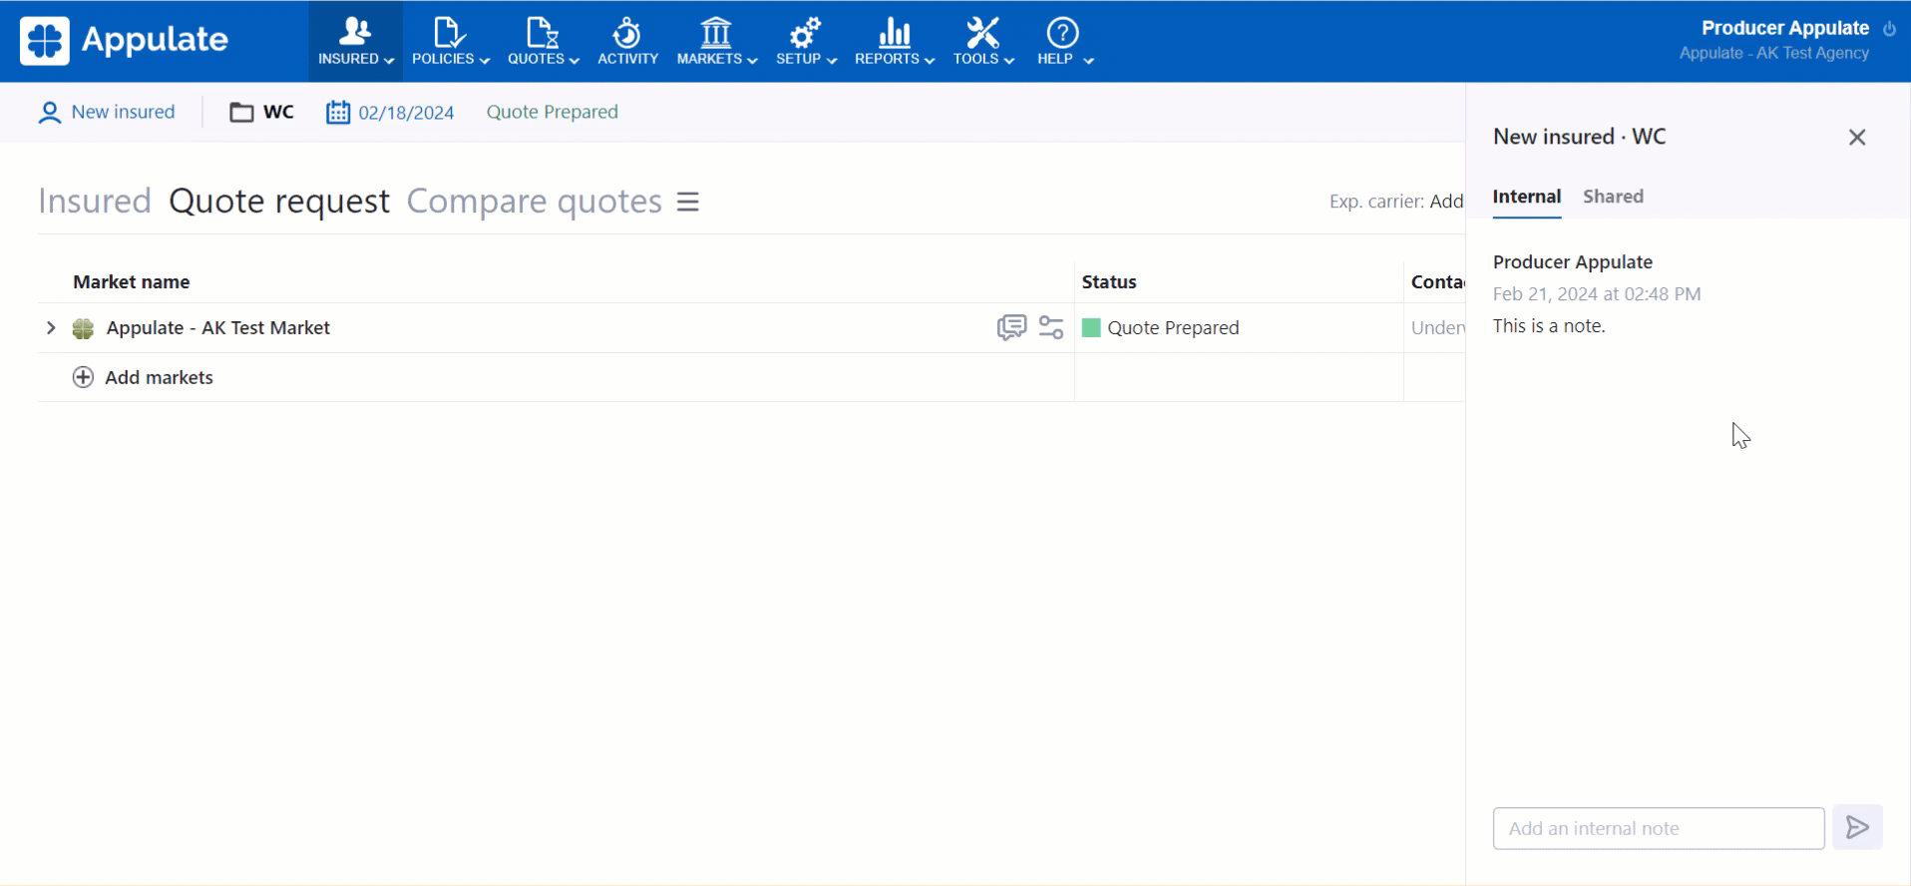This screenshot has width=1911, height=886.
Task: Click the settings sliders icon in market row
Action: pyautogui.click(x=1051, y=327)
